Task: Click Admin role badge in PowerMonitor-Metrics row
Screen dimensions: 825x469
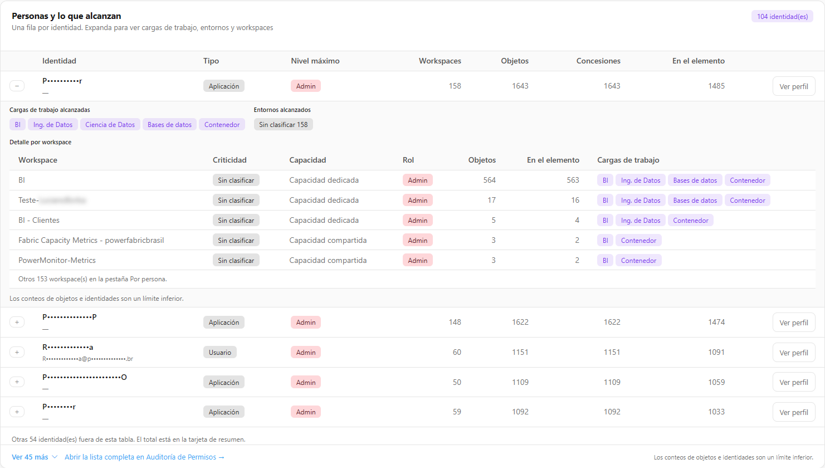Action: (x=418, y=261)
